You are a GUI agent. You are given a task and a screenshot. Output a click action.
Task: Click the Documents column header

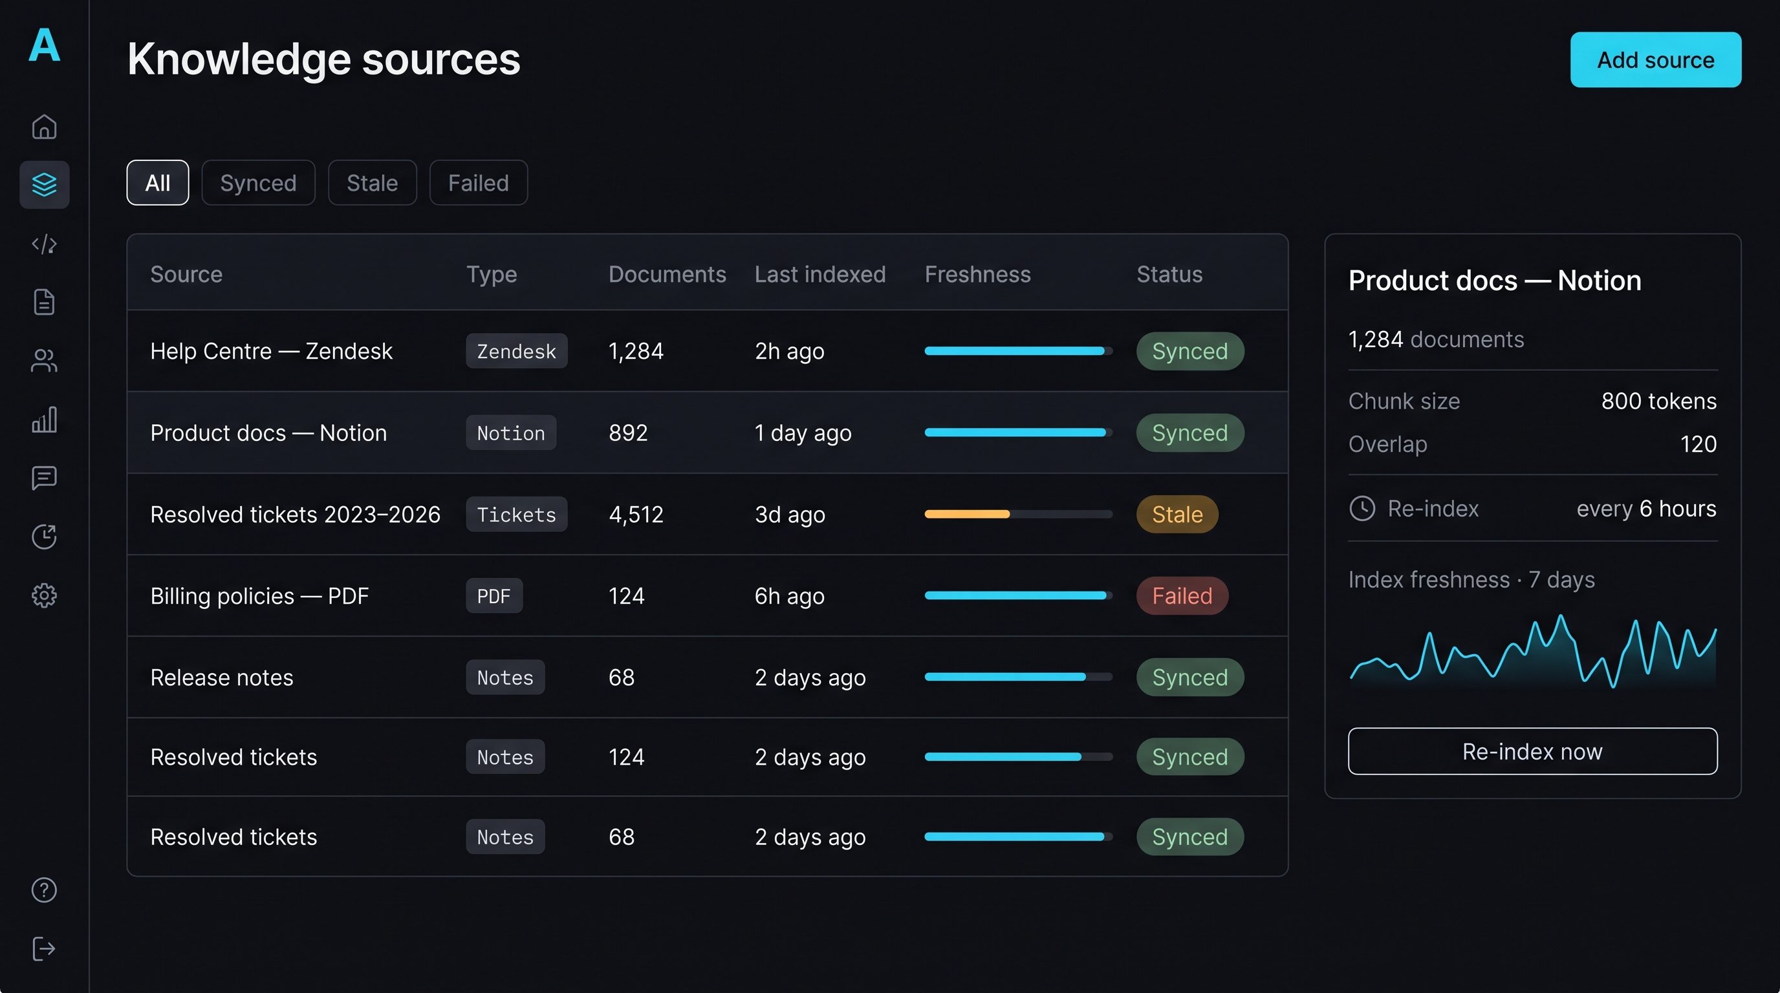point(667,274)
